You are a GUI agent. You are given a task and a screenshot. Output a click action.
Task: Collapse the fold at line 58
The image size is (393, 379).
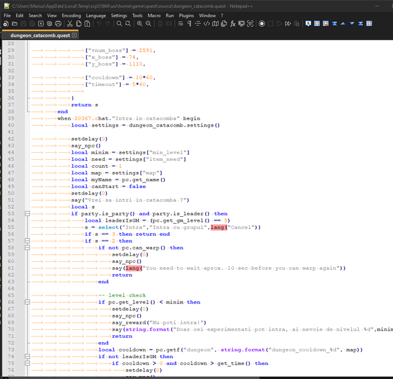pyautogui.click(x=27, y=248)
